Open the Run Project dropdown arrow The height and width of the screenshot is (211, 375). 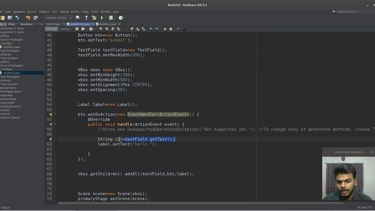105,18
